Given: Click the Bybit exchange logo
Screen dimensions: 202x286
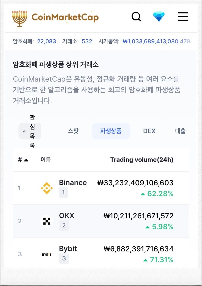Looking at the screenshot, I should click(47, 255).
